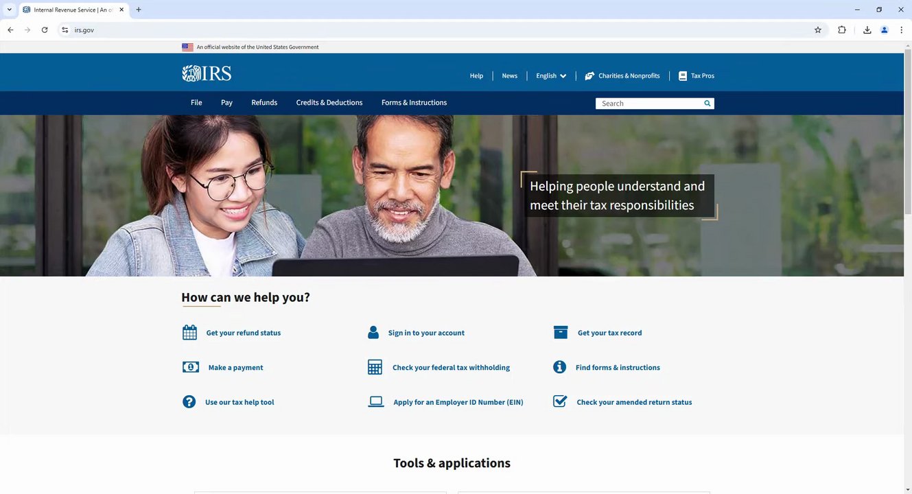This screenshot has height=494, width=912.
Task: Open Check your federal tax withholding link
Action: [451, 368]
